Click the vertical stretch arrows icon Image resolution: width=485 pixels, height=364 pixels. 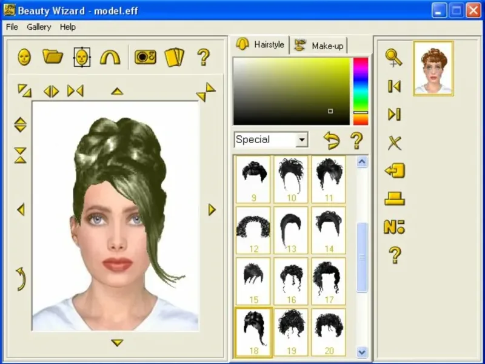click(21, 125)
